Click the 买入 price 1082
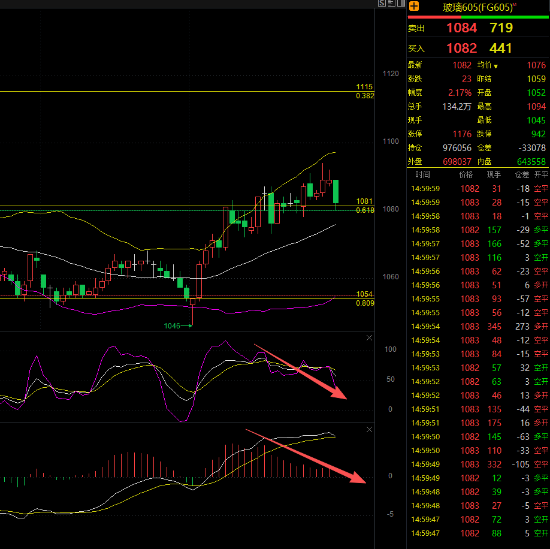Viewport: 550px width, 549px height. (461, 48)
